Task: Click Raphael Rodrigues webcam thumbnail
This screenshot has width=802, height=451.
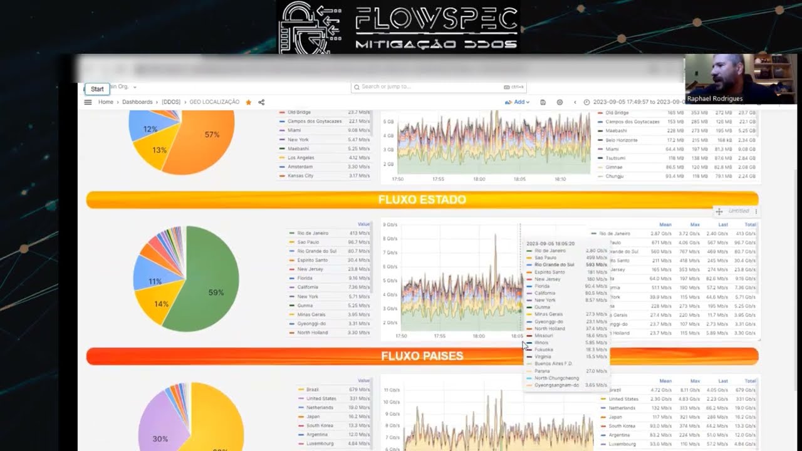Action: coord(741,79)
